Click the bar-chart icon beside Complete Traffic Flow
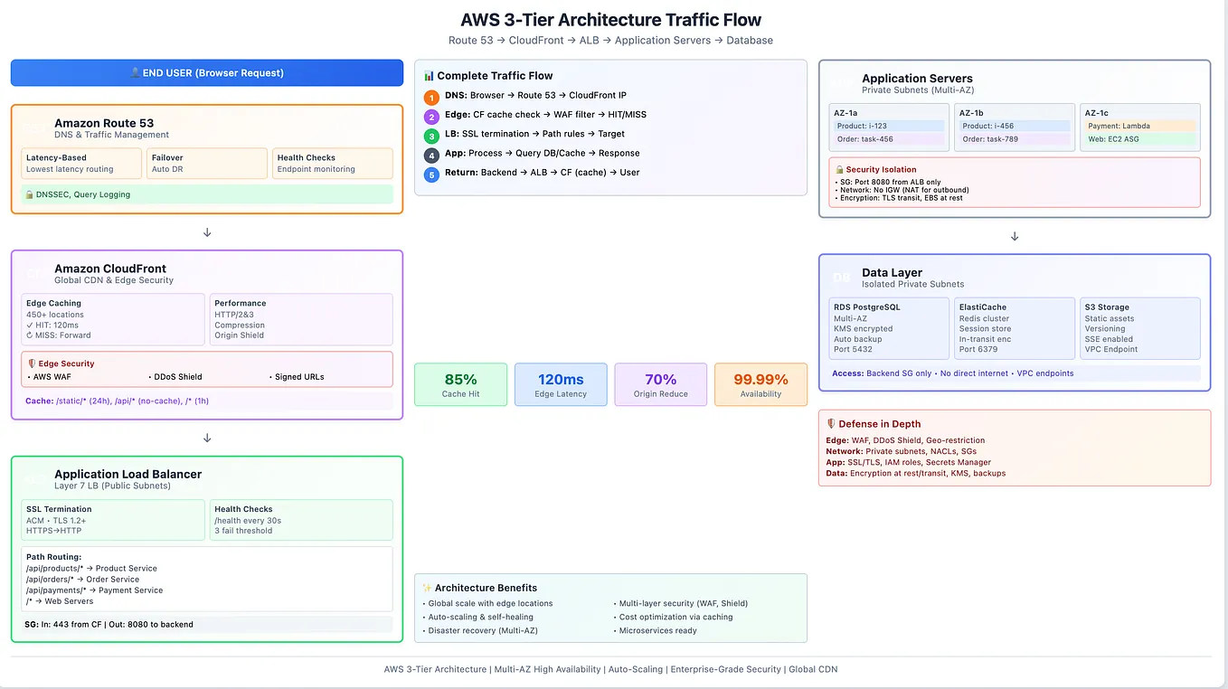 (429, 75)
